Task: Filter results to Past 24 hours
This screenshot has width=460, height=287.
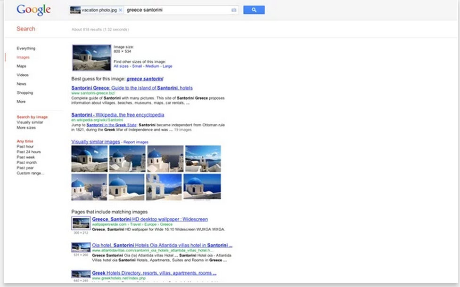Action: point(28,151)
